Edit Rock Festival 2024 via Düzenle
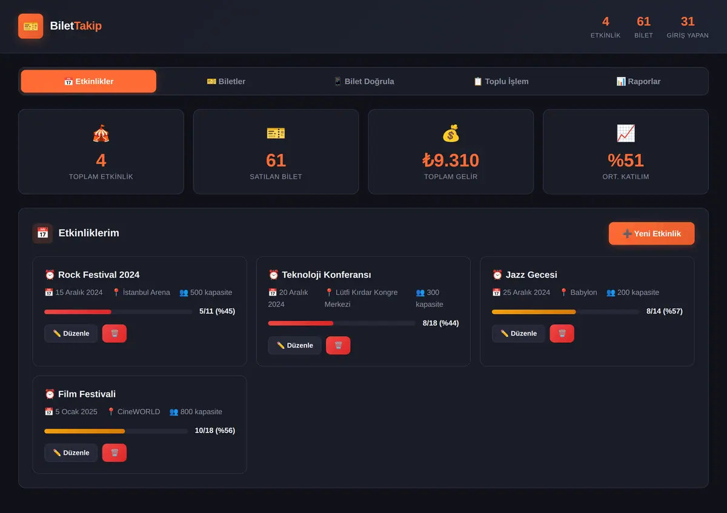727x513 pixels. click(71, 334)
